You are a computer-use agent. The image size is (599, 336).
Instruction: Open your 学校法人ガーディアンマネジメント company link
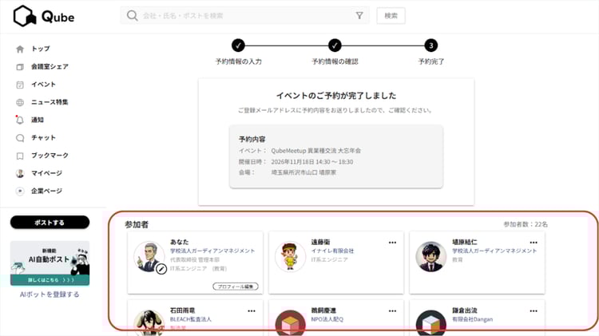pos(212,251)
